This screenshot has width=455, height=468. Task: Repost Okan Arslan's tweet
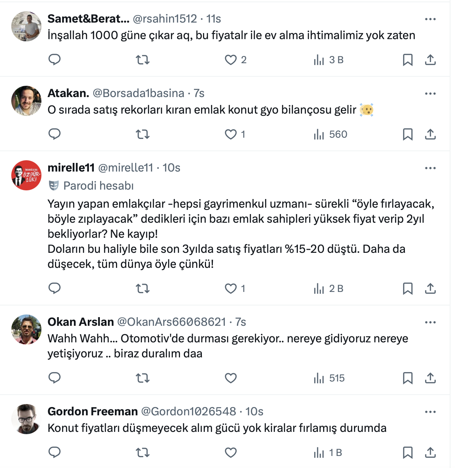[142, 378]
